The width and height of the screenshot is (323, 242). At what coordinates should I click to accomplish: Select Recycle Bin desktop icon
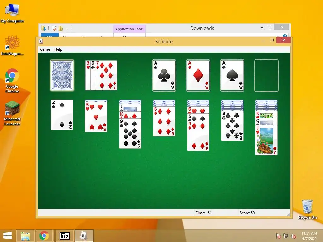click(307, 210)
